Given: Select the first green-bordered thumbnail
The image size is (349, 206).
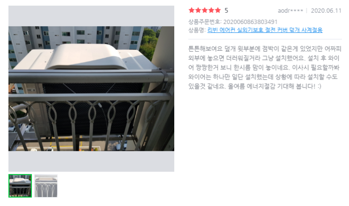Looking at the screenshot, I should (20, 186).
